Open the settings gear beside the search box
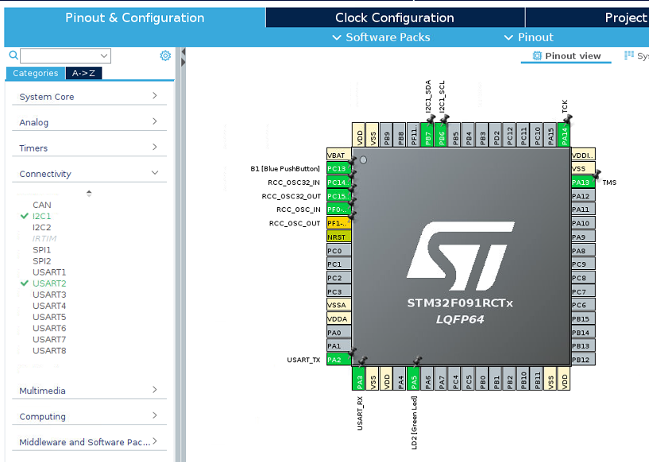Viewport: 649px width, 462px height. click(165, 56)
